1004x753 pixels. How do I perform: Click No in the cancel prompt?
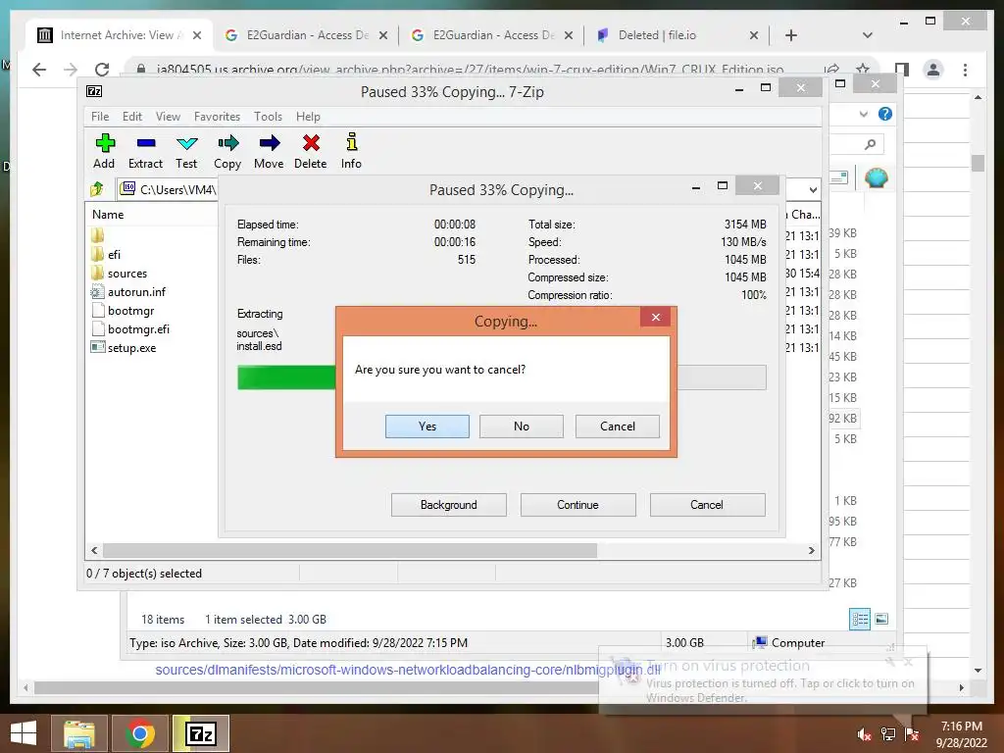coord(522,427)
